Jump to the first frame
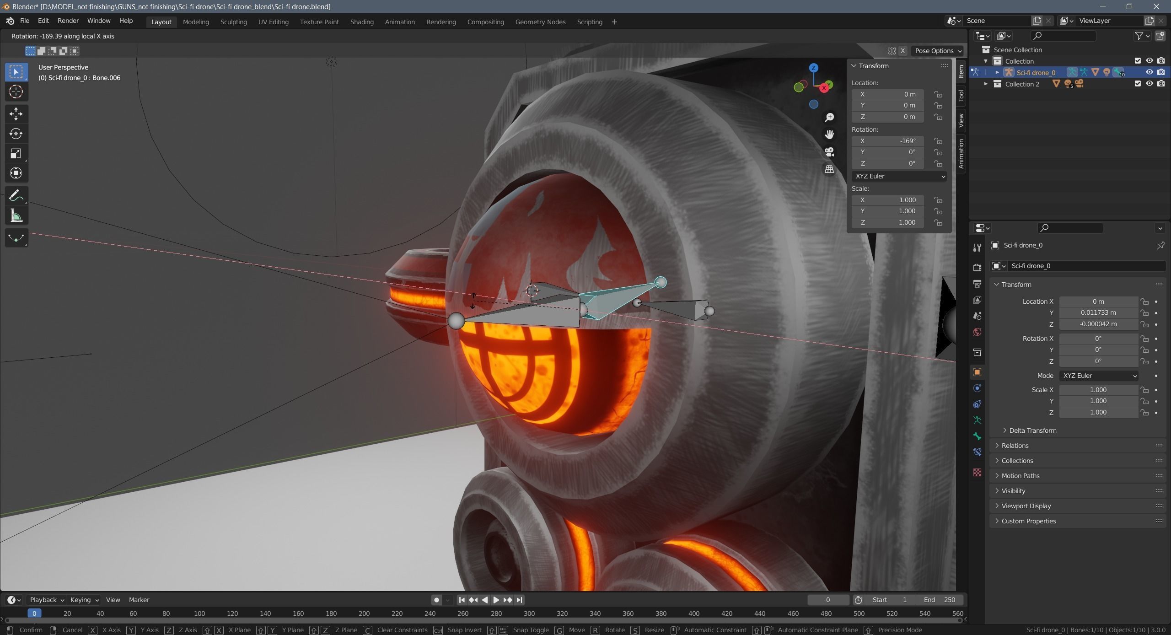 (462, 600)
